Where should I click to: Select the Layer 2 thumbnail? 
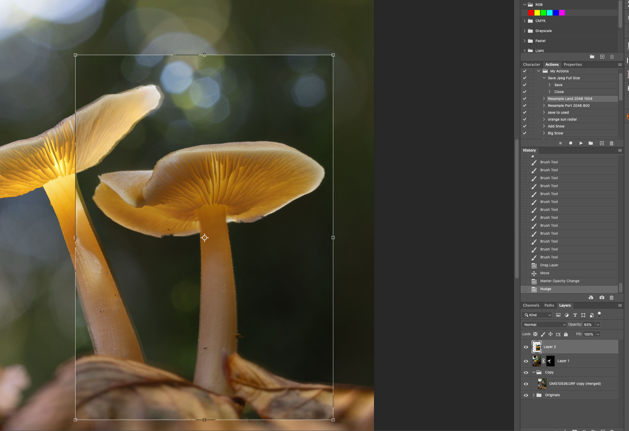537,347
